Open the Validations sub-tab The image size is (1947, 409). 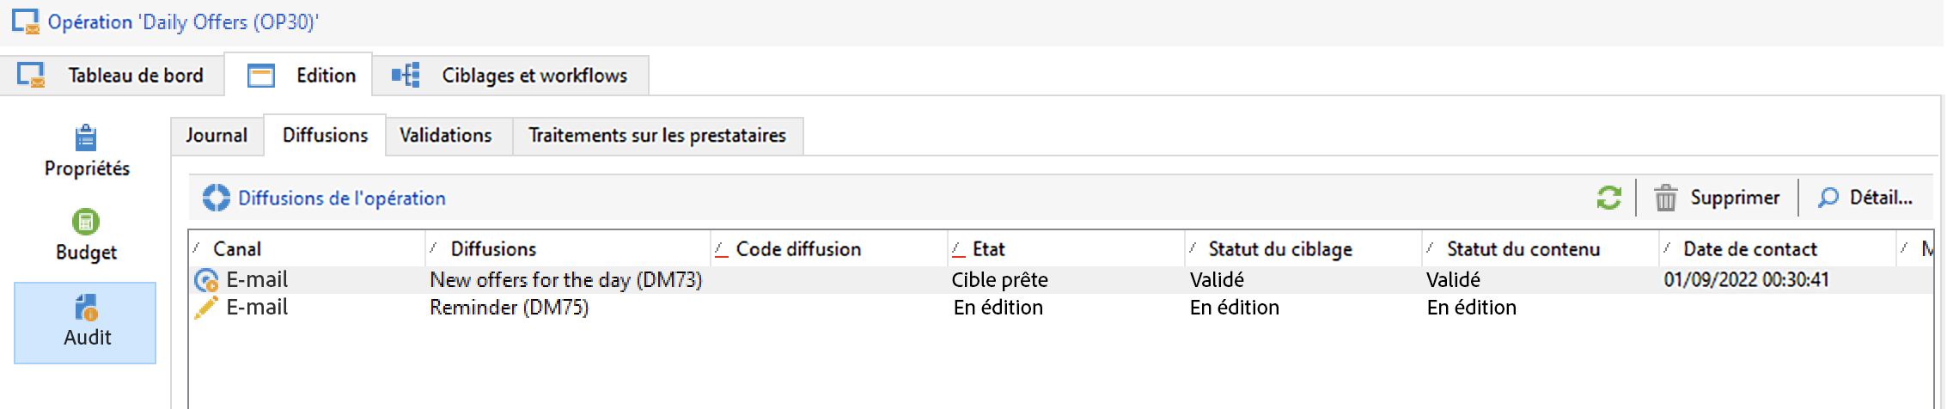click(x=446, y=136)
